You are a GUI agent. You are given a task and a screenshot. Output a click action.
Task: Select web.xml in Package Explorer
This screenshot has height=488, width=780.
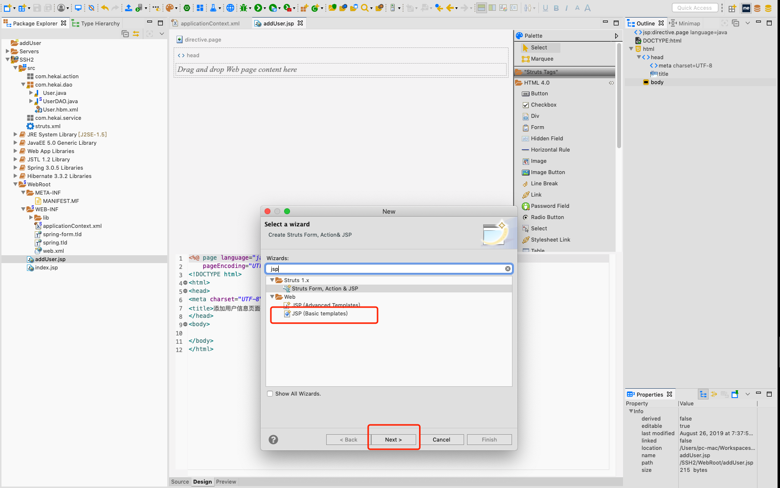pos(49,251)
